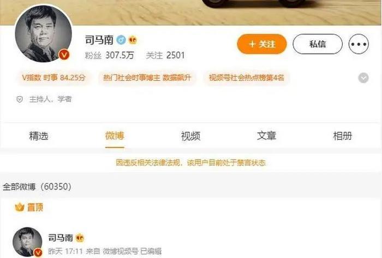This screenshot has height=258, width=382.
Task: Open the 热门社会时事博主 数据飙升 tag
Action: click(147, 78)
